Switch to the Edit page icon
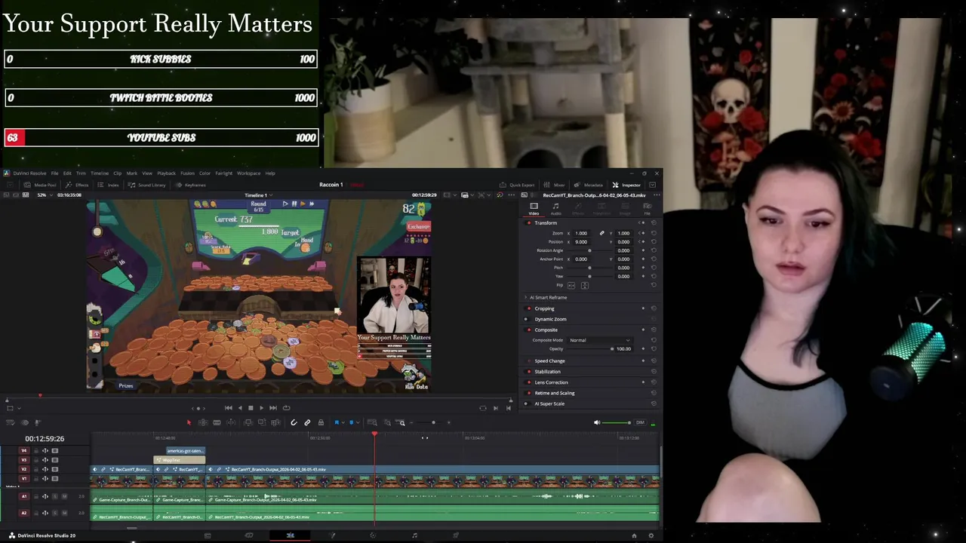The height and width of the screenshot is (543, 966). click(290, 535)
